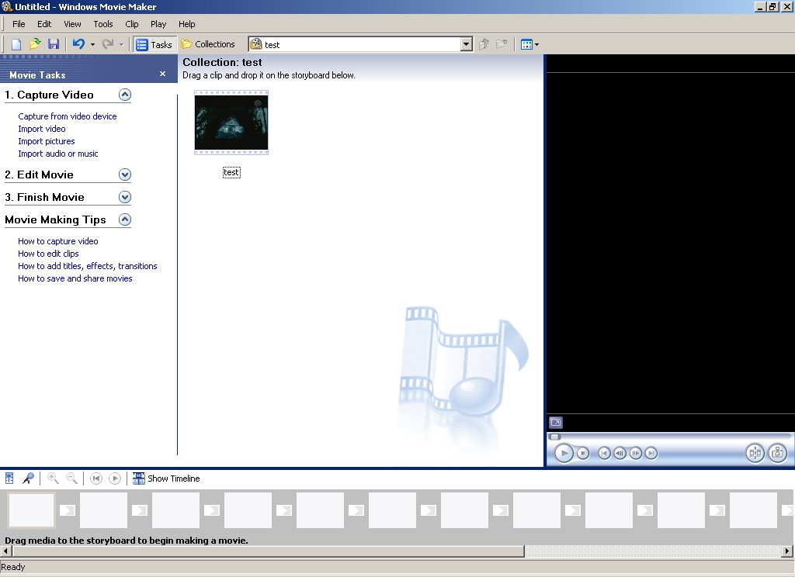Click Import audio or music link
795x577 pixels.
57,154
